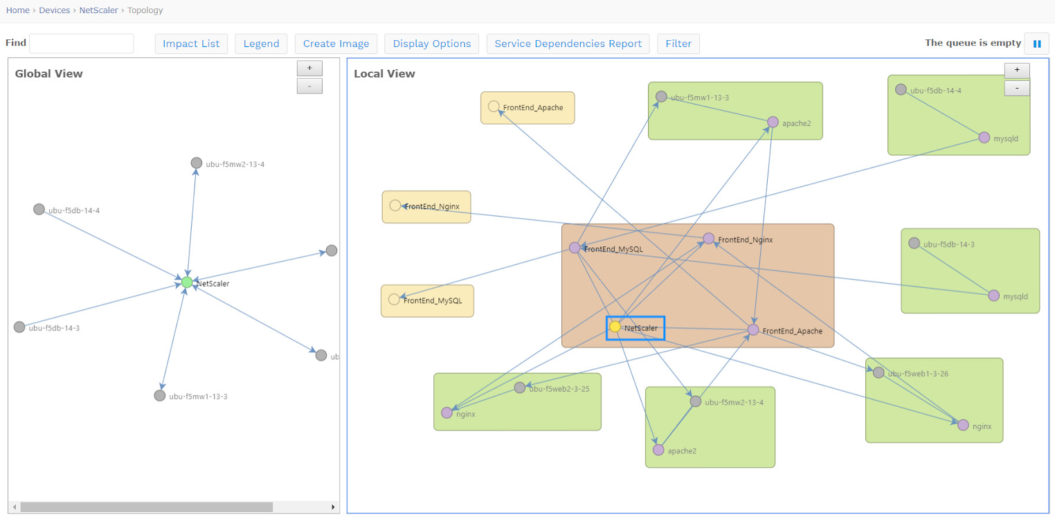Click the 'The queue is empty' status text
1055x519 pixels.
(973, 43)
